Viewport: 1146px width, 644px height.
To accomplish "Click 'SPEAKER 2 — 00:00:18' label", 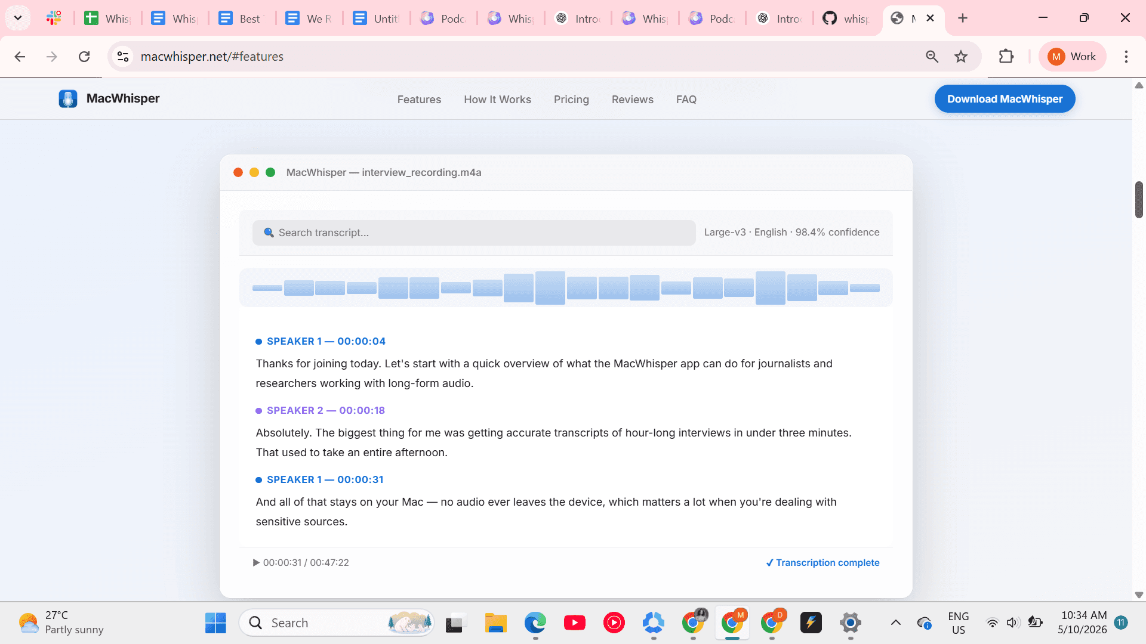I will point(326,410).
